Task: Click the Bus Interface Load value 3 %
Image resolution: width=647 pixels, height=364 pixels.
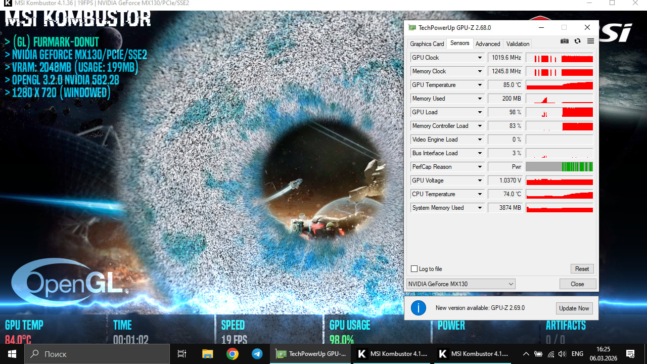Action: click(505, 153)
